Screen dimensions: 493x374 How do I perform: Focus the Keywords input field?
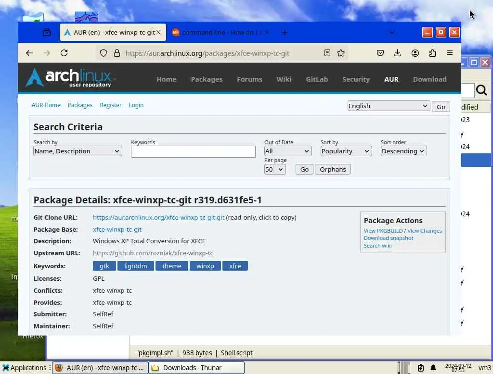pos(193,152)
